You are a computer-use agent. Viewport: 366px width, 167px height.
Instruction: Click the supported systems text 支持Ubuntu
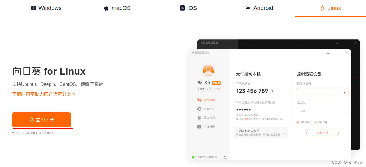58,84
